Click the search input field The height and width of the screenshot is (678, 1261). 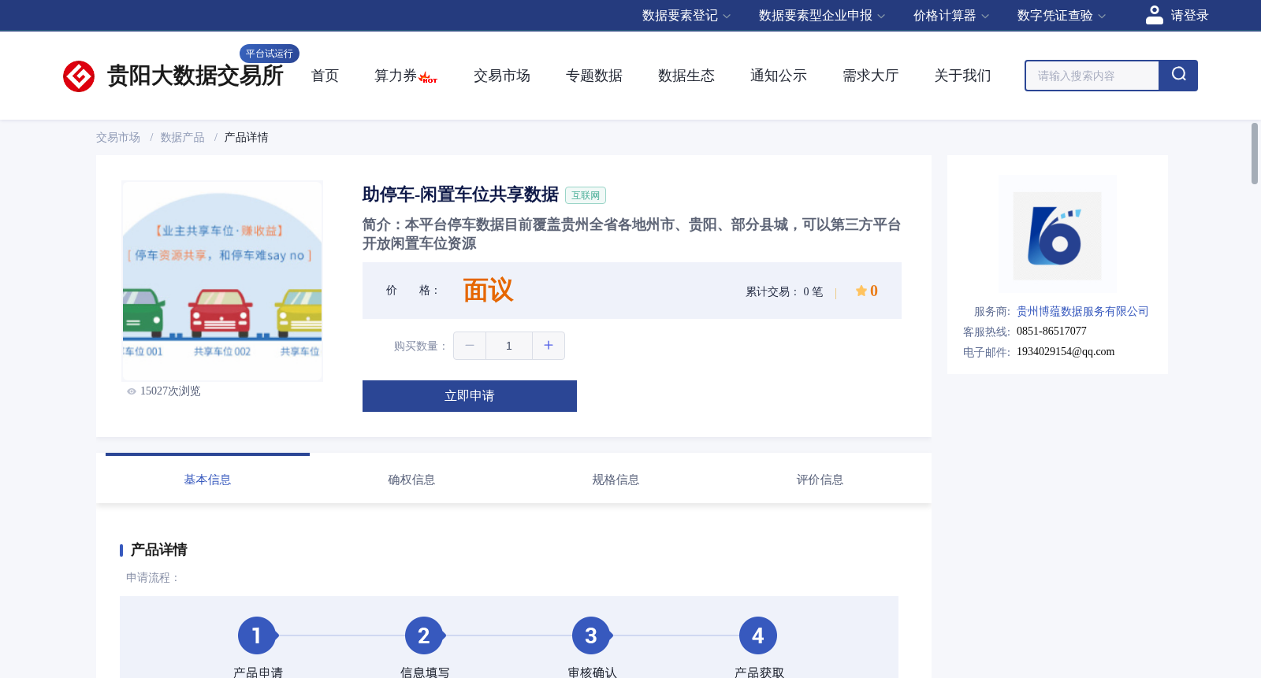point(1092,76)
